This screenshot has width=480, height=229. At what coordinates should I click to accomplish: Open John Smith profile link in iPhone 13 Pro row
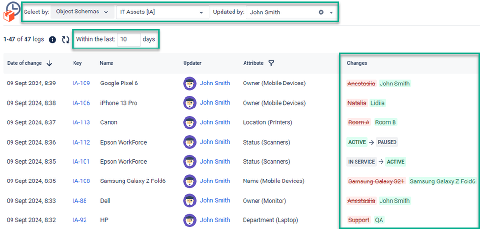tap(215, 103)
